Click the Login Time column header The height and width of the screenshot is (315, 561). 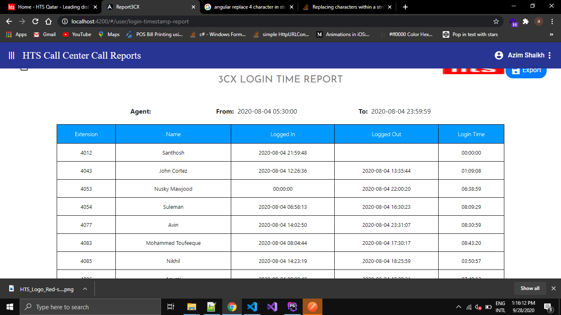pyautogui.click(x=471, y=134)
